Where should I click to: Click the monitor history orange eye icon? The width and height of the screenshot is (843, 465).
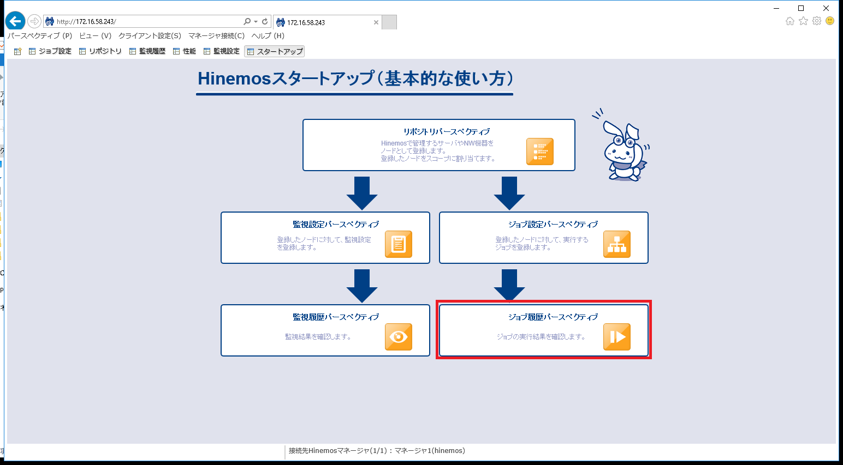(x=399, y=337)
